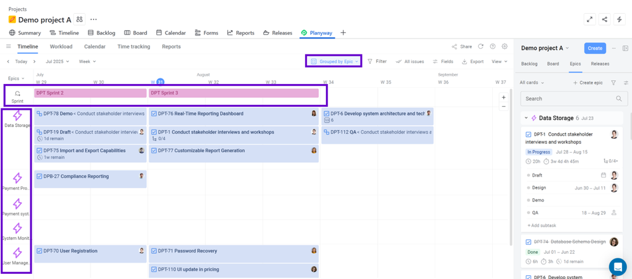The image size is (632, 279).
Task: Select Board tab in side panel
Action: coord(552,64)
